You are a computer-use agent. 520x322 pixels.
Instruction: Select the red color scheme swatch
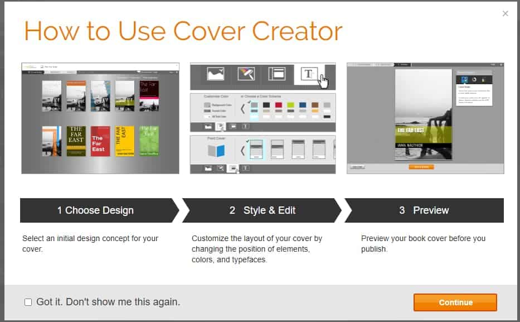coord(279,105)
